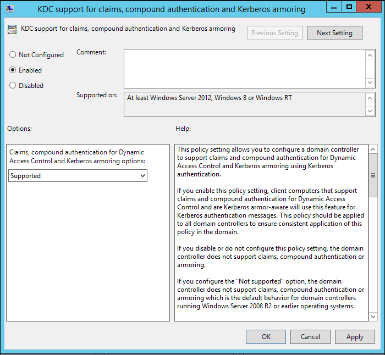Click the Comment box scroll up arrow
The image size is (385, 355).
pos(370,55)
